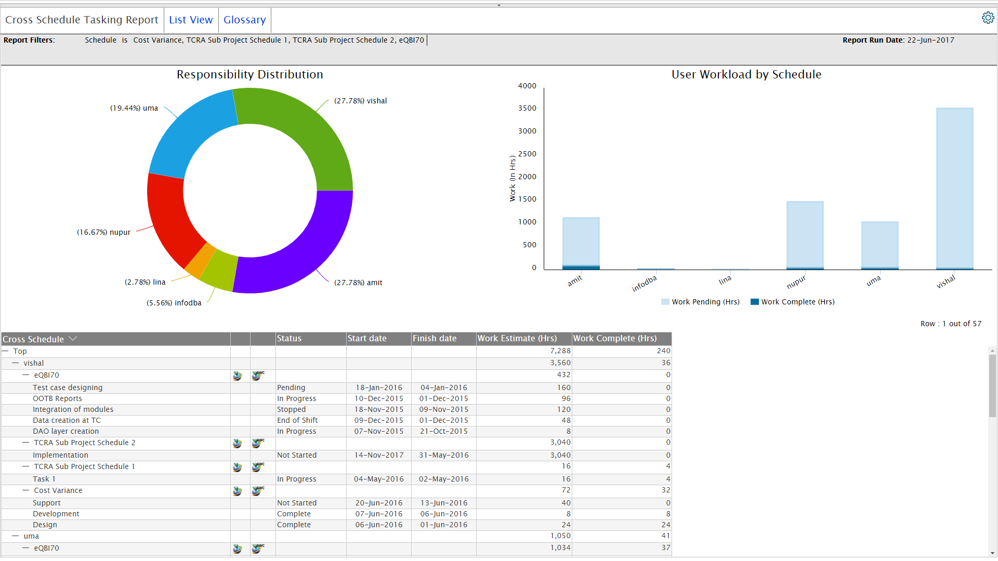This screenshot has height=561, width=998.
Task: Select the Implementation task row
Action: (336, 455)
